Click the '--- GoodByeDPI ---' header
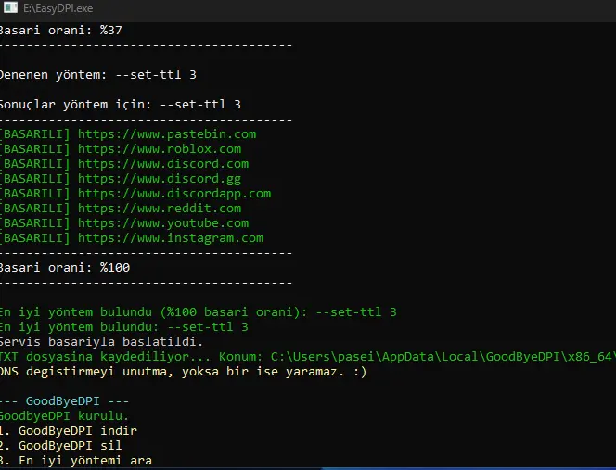 [64, 401]
